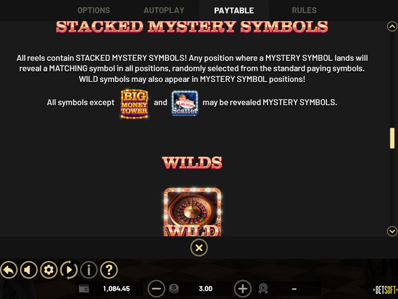
Task: Decrease bet with the minus button
Action: click(x=156, y=288)
